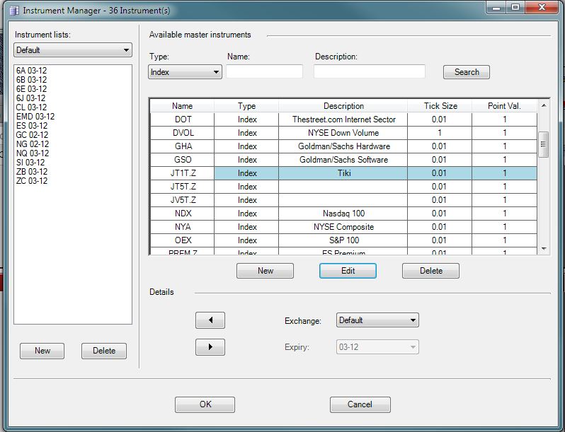Select CL 03-12 in instrument list
The height and width of the screenshot is (432, 565).
[x=31, y=107]
